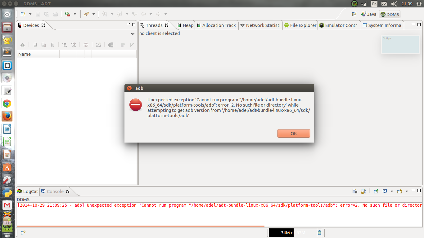Click the Dump HPROF file icon
Screen dimensions: 424x238
[x=44, y=45]
